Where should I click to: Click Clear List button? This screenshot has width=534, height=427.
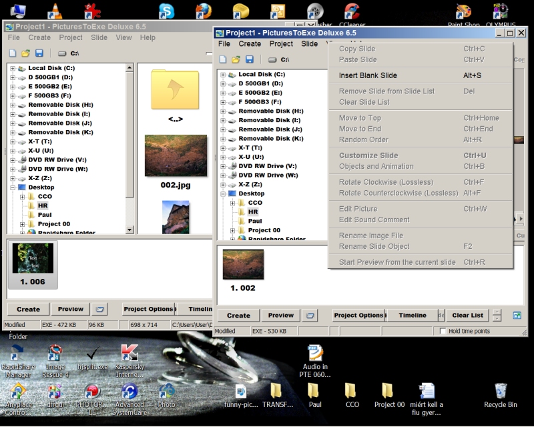click(467, 316)
